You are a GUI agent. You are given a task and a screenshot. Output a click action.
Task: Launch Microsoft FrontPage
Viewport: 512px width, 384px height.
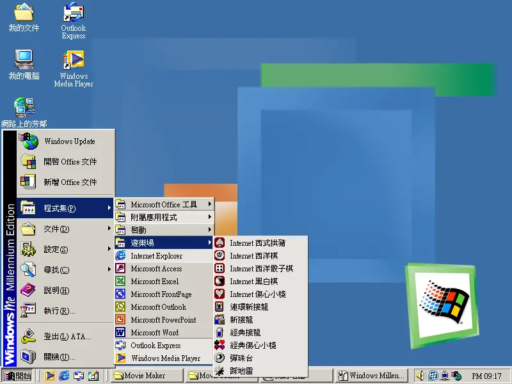click(164, 294)
